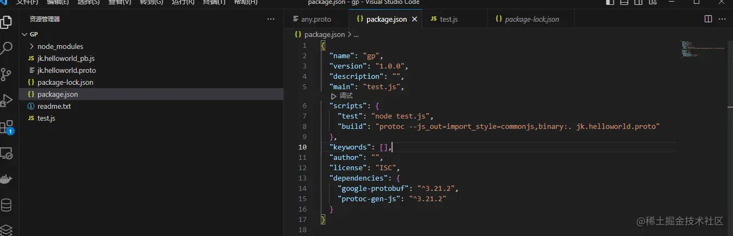The width and height of the screenshot is (733, 236).
Task: Close the package.json editor tab
Action: [414, 19]
